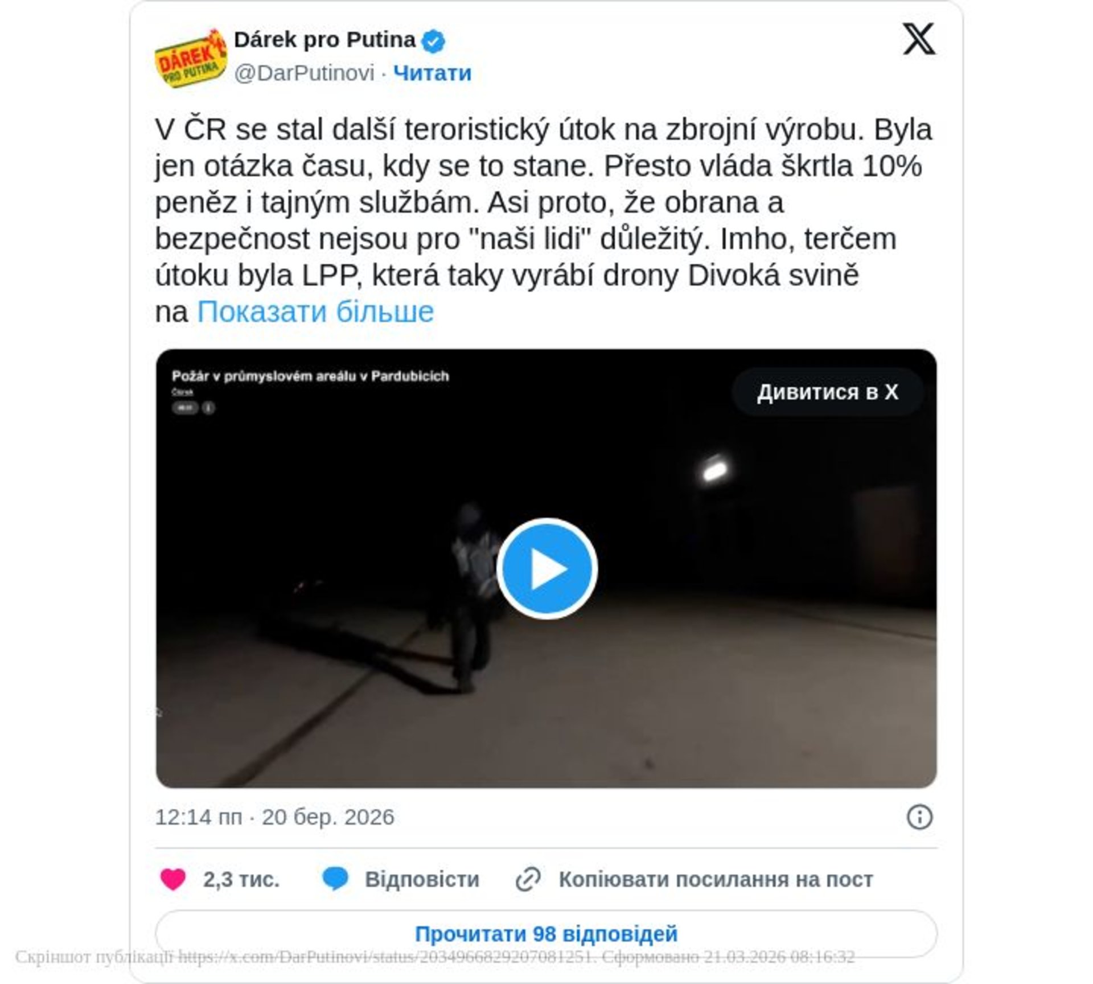Click the Dárek pro Putina display name
This screenshot has width=1093, height=984.
click(x=324, y=40)
